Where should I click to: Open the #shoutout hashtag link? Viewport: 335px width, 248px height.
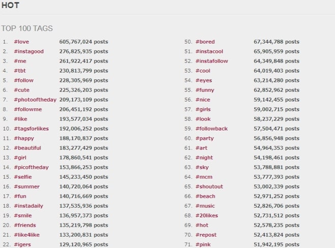click(209, 187)
